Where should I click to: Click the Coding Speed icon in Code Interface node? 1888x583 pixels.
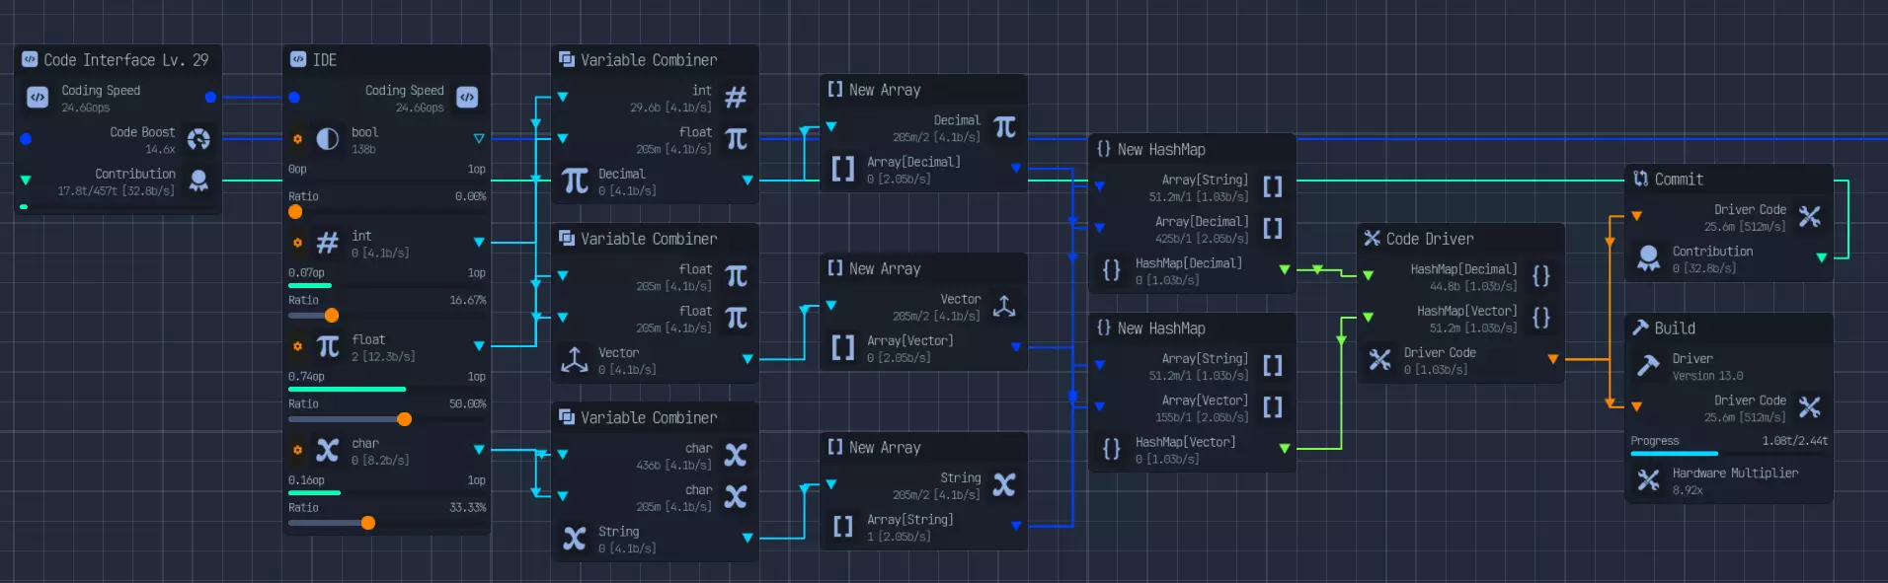click(x=38, y=97)
